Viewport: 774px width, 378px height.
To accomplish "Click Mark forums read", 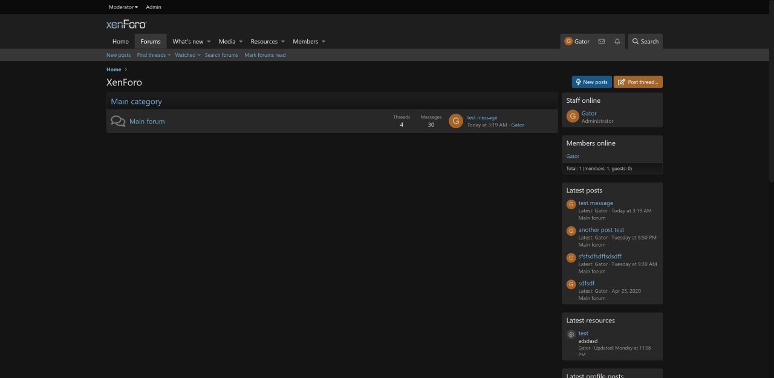I will pos(265,55).
